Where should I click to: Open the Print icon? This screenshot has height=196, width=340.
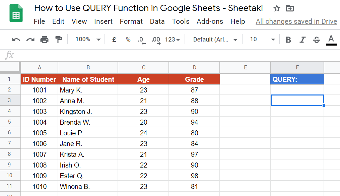tap(44, 39)
